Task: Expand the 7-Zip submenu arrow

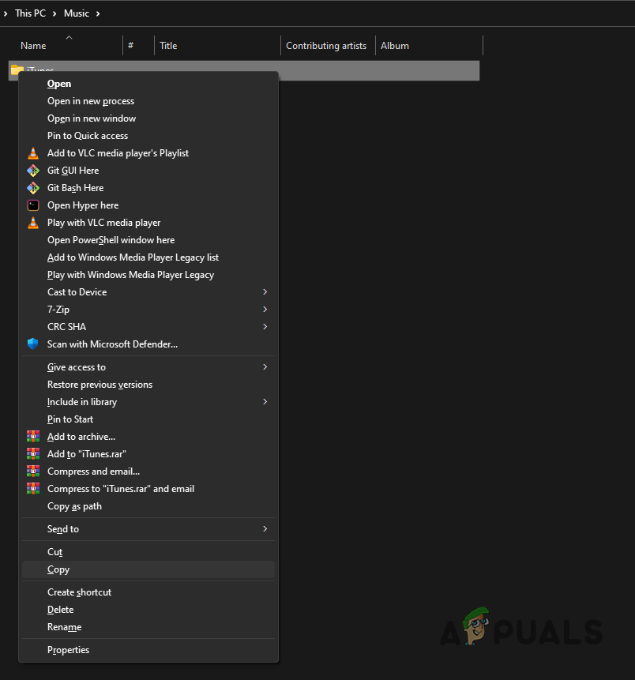Action: coord(265,310)
